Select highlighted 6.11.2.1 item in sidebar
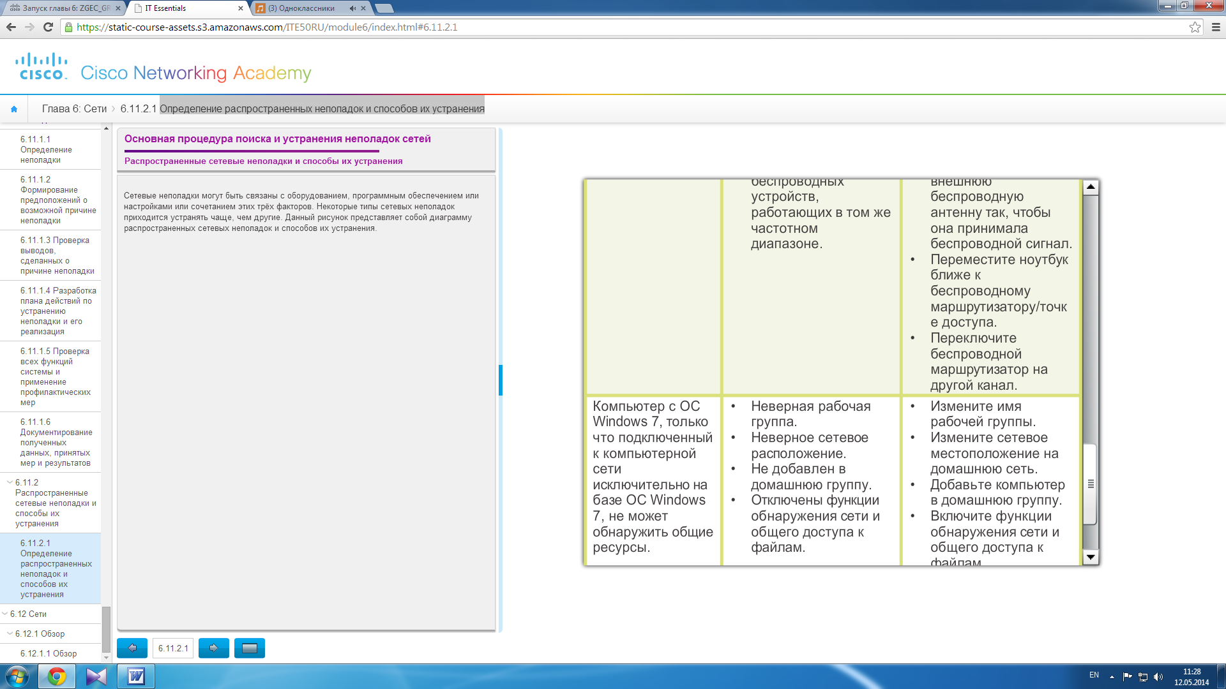Image resolution: width=1226 pixels, height=689 pixels. coord(50,568)
